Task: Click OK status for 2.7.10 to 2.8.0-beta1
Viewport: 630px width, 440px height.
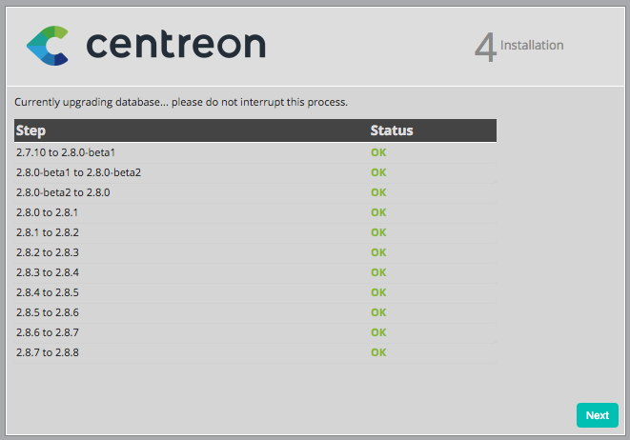Action: tap(378, 152)
